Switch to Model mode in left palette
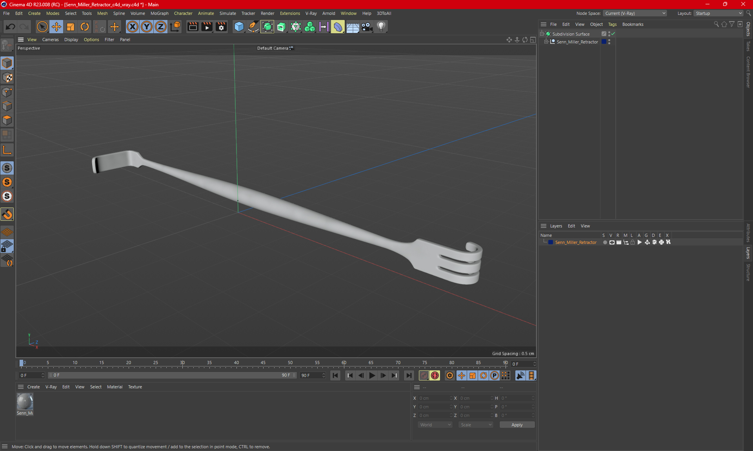 [x=7, y=63]
